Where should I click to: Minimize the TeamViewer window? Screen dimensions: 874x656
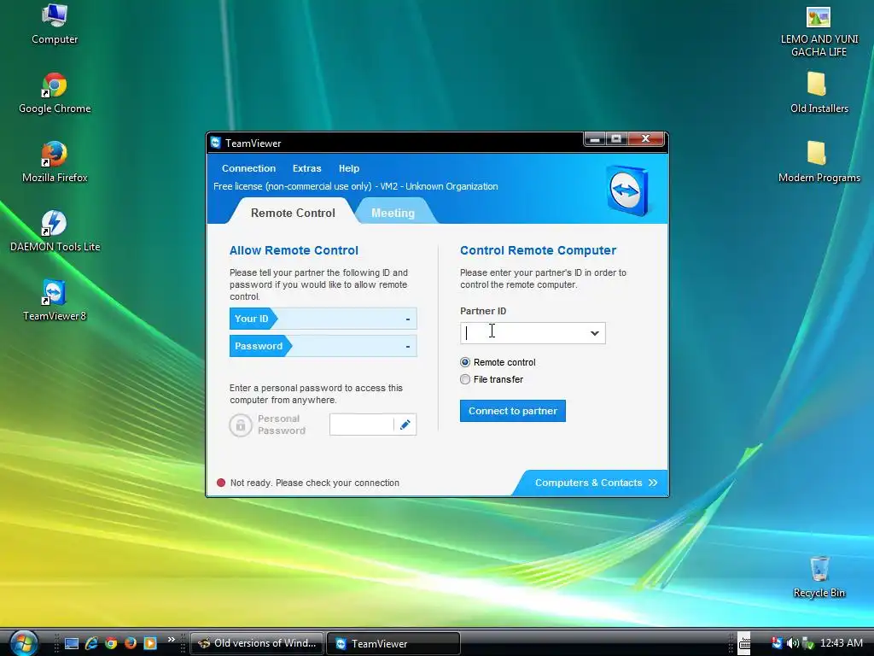pos(595,139)
